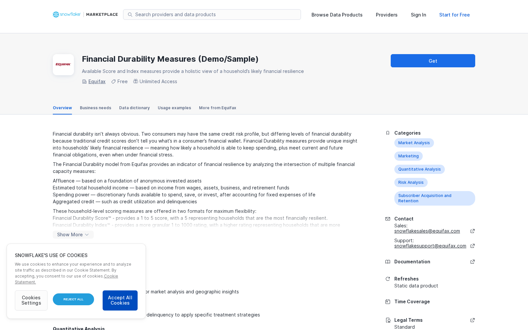528x330 pixels.
Task: Select the Marketing category tag
Action: [x=409, y=156]
